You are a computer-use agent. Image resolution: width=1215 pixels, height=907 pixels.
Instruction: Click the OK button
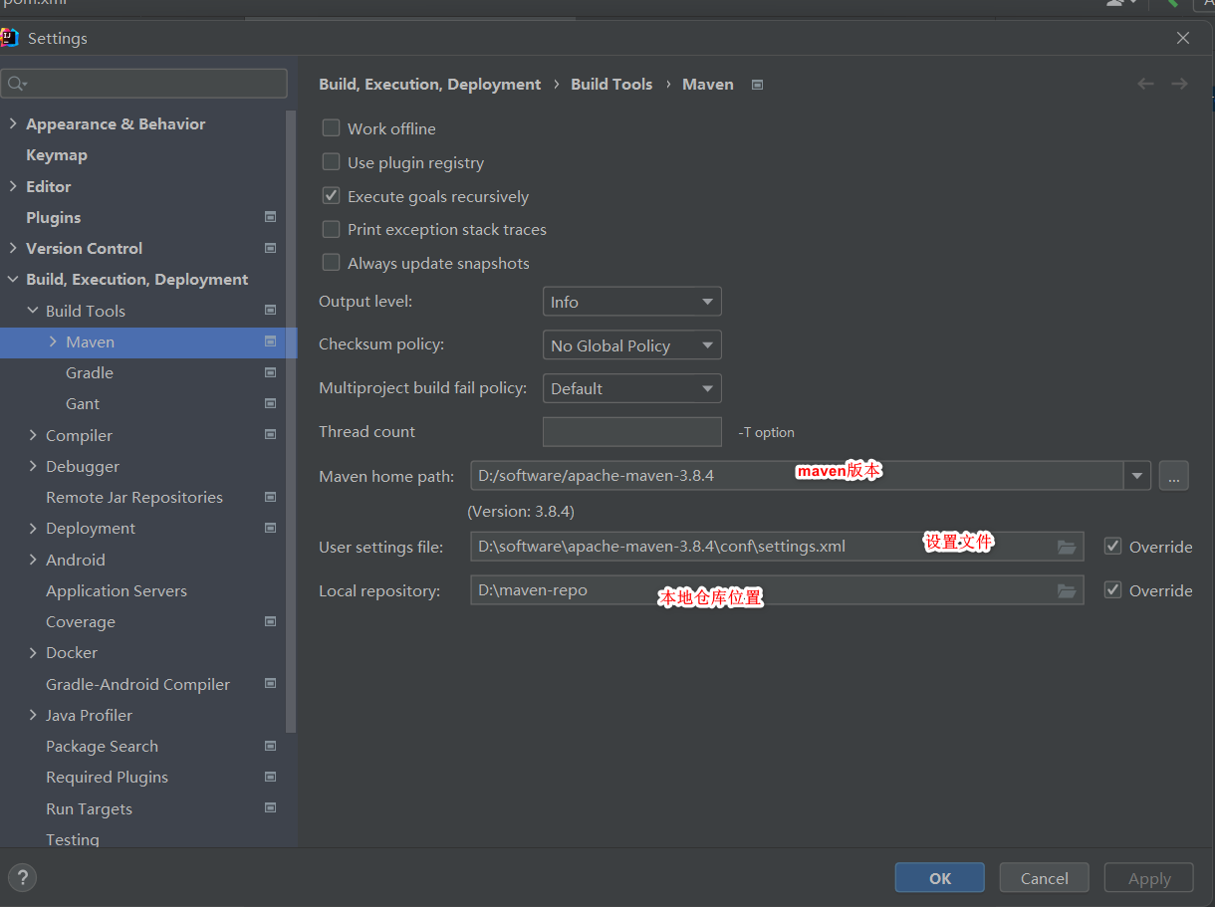pos(940,877)
